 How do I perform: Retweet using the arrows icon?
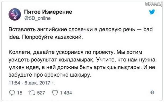click(32, 93)
